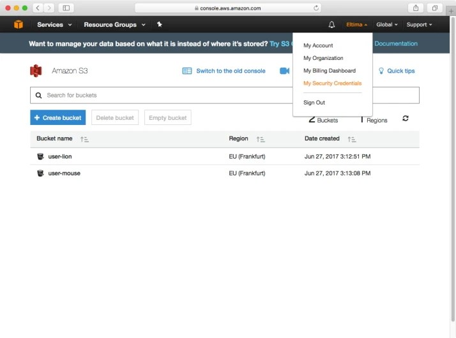Viewport: 456px width, 338px height.
Task: Click user-mouse date Jun 27, 2017 3:13:08 PM
Action: click(338, 173)
